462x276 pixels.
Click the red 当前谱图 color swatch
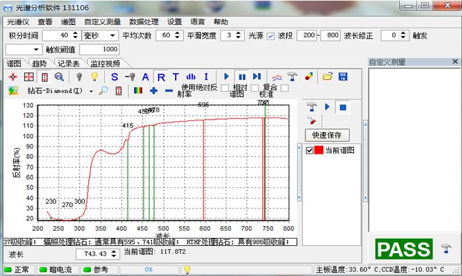tap(319, 150)
